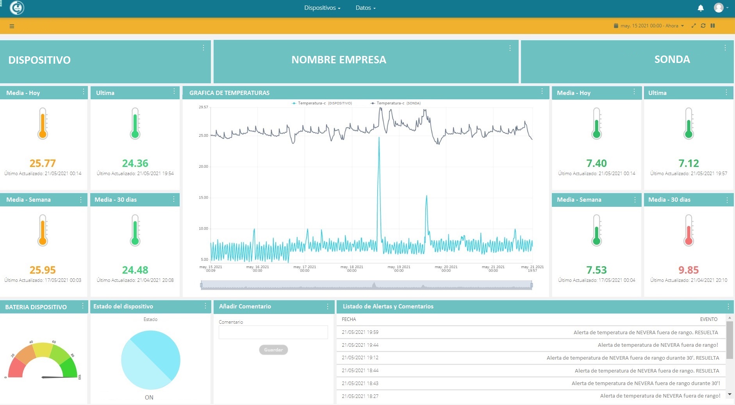Open options for the 9.85 Media - 30 dias card
The height and width of the screenshot is (405, 735).
(727, 200)
